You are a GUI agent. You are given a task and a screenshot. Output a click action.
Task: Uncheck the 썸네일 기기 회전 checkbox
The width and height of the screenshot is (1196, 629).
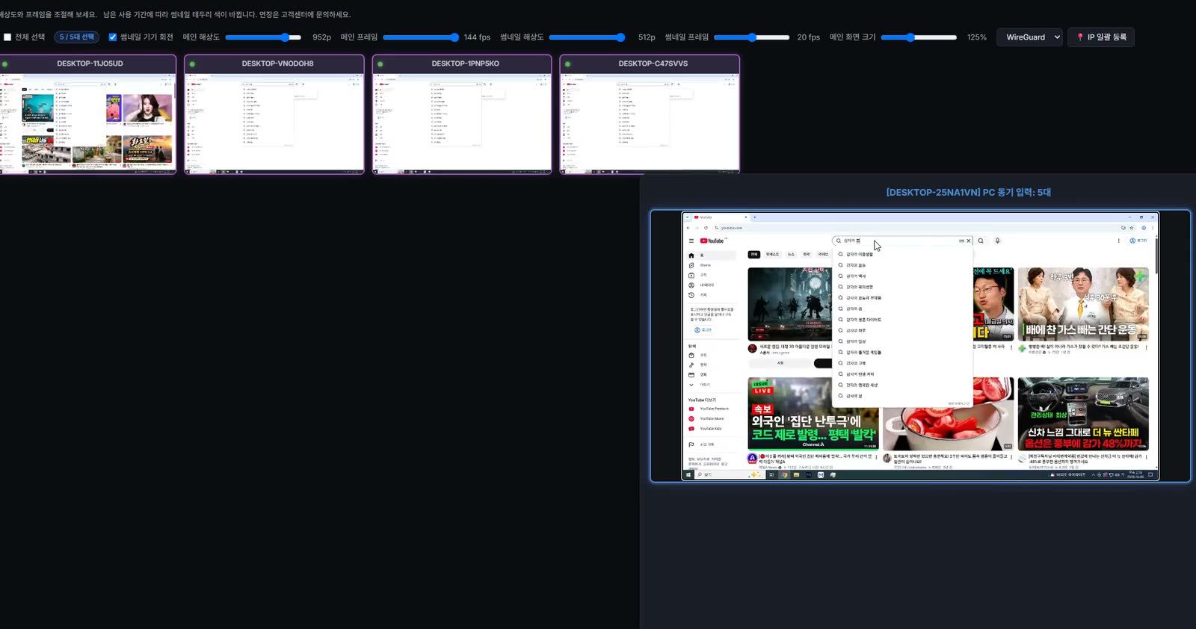pyautogui.click(x=113, y=37)
